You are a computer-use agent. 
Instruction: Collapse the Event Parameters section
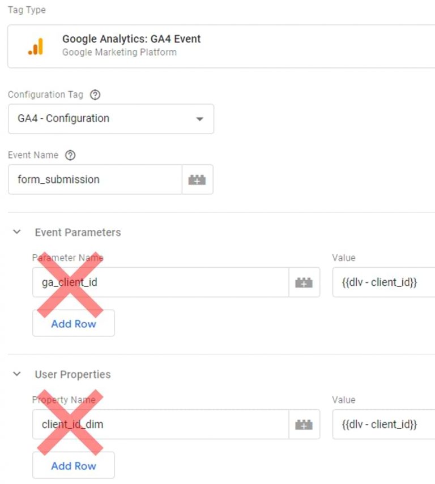coord(16,232)
